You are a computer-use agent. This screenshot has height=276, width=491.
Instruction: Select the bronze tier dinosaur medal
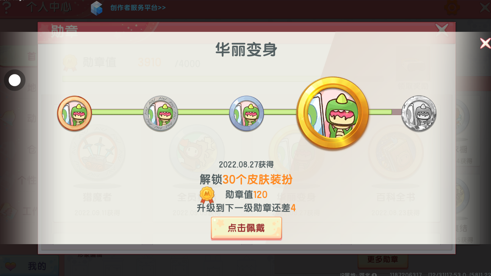[x=75, y=113]
